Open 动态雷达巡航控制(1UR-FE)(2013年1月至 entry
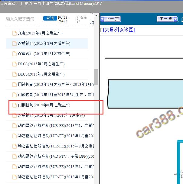The height and width of the screenshot is (184, 183). tap(56, 136)
